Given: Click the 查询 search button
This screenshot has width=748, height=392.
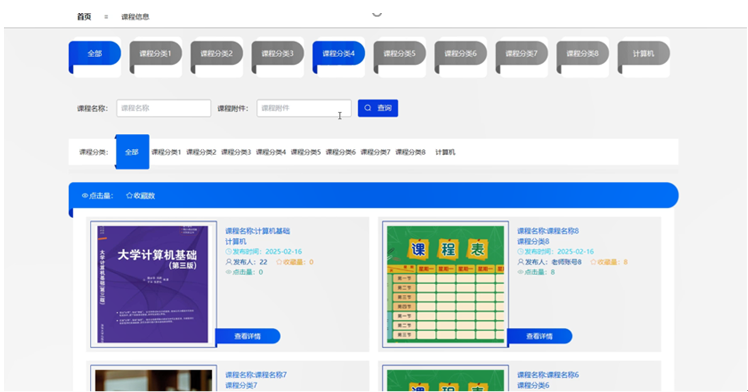Looking at the screenshot, I should [x=378, y=108].
